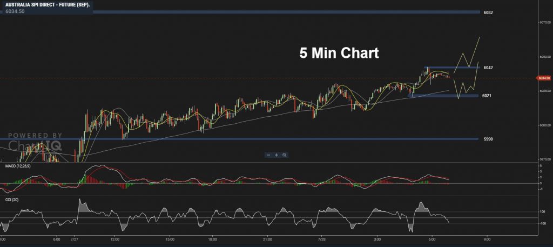The image size is (553, 247).
Task: Click the 21:00 time axis label
Action: [267, 238]
